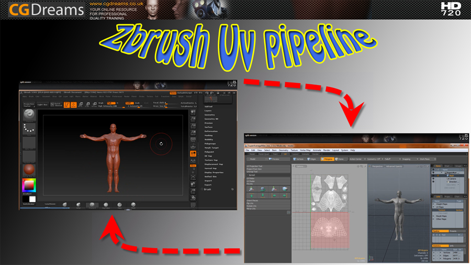Screen dimensions: 471x265
Task: Select the Rotate mode icon in ZBrush top shelf
Action: point(94,105)
